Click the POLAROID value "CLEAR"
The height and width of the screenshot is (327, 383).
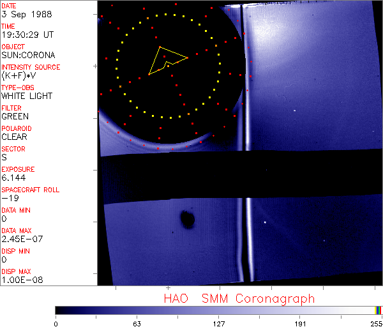(15, 137)
